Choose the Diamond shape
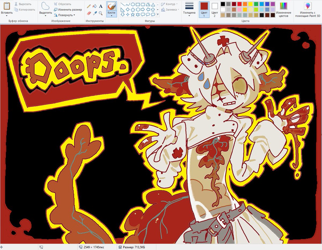This screenshot has height=250, width=322. pyautogui.click(x=128, y=9)
